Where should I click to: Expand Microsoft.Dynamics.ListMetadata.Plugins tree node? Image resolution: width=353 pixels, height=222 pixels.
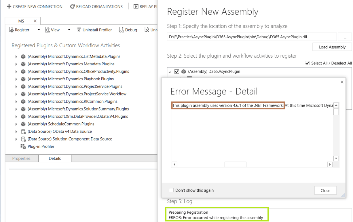tap(16, 56)
